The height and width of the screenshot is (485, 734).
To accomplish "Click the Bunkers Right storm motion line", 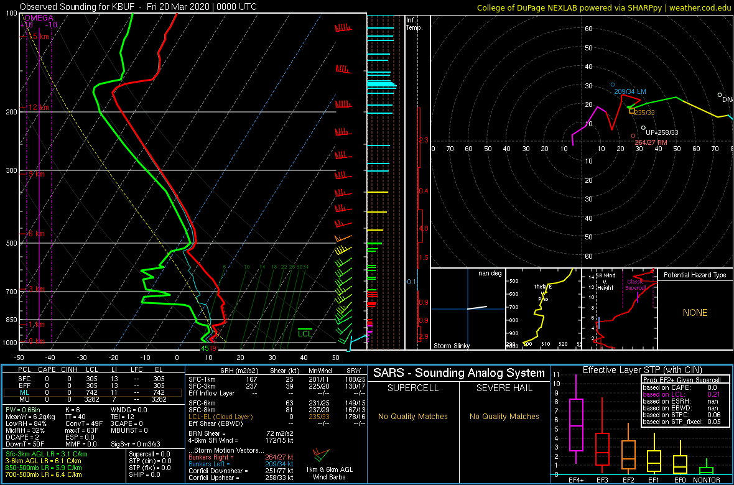I will coord(240,458).
